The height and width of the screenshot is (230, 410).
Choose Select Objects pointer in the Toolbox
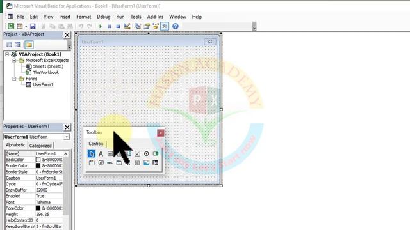[92, 153]
